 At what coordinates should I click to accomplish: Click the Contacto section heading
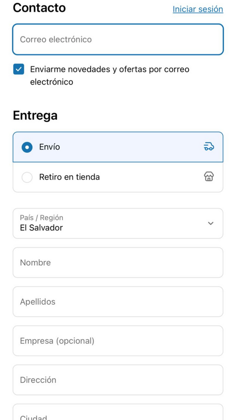click(39, 8)
